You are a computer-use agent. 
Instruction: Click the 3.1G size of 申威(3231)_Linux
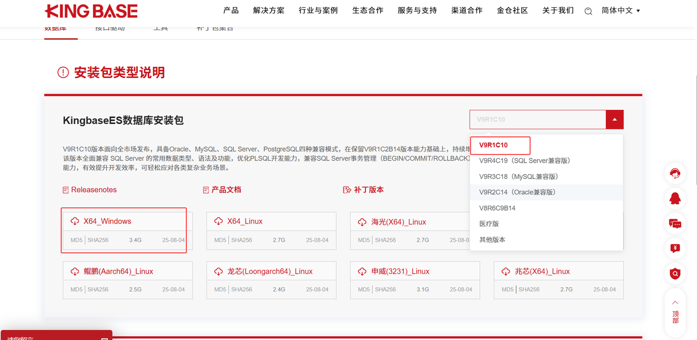tap(423, 289)
